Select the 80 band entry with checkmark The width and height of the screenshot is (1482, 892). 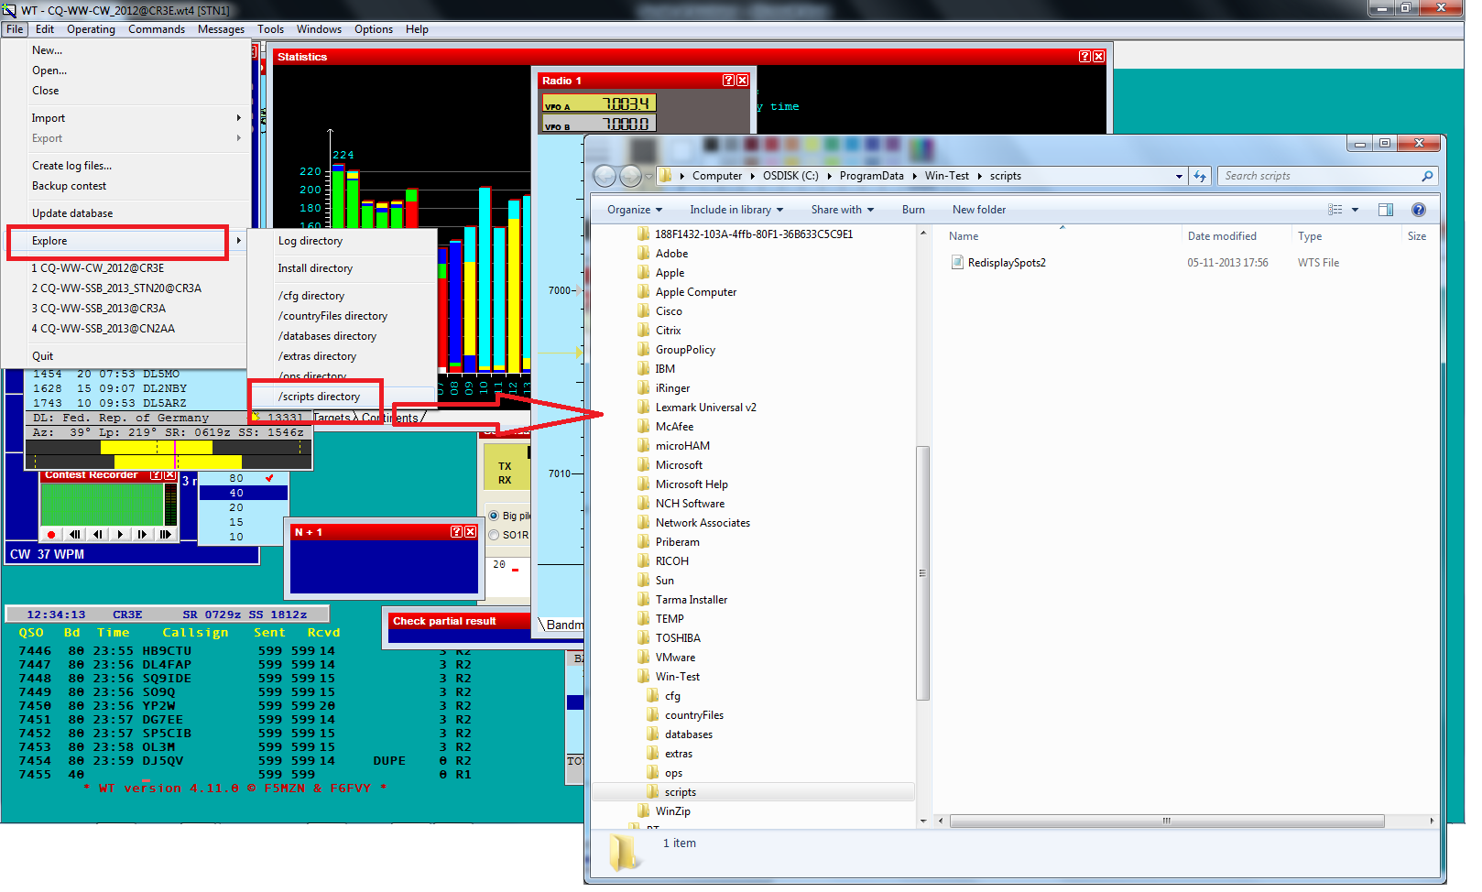pos(244,478)
